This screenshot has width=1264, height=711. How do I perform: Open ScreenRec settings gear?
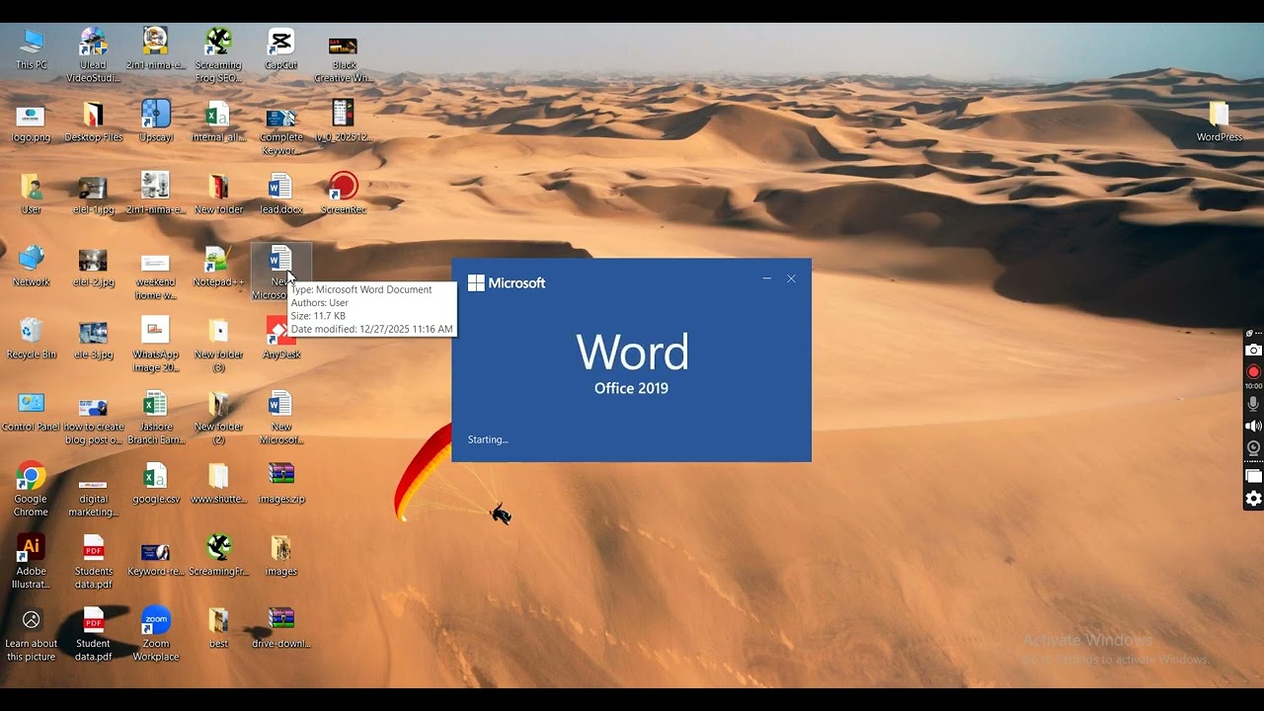(1253, 499)
